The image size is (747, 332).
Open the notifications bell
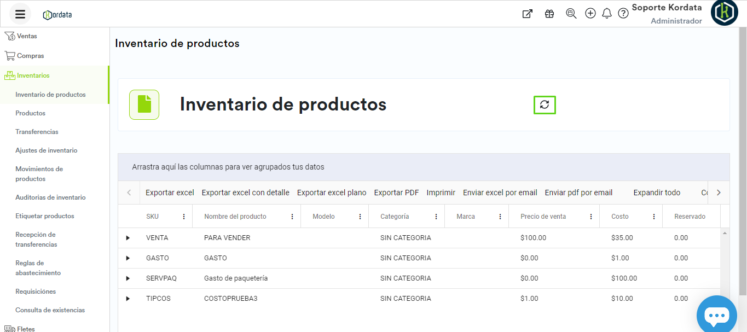pos(606,14)
